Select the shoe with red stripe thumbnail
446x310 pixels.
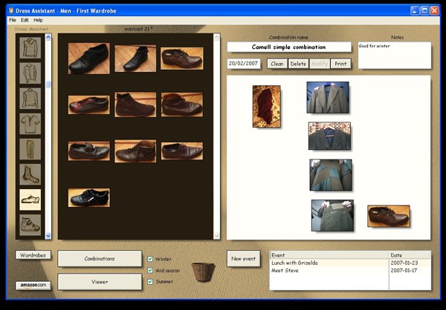pyautogui.click(x=88, y=105)
